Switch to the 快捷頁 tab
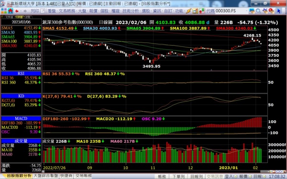 click(66, 176)
